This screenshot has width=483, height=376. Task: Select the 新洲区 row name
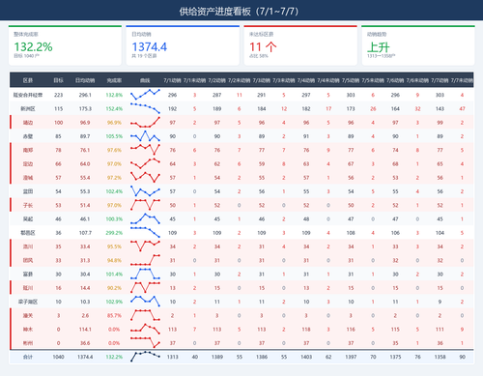tap(28, 109)
